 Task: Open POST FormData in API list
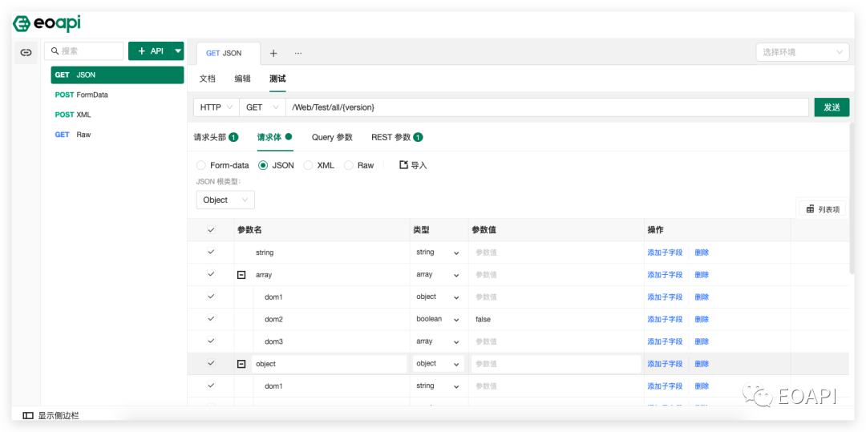tap(117, 95)
